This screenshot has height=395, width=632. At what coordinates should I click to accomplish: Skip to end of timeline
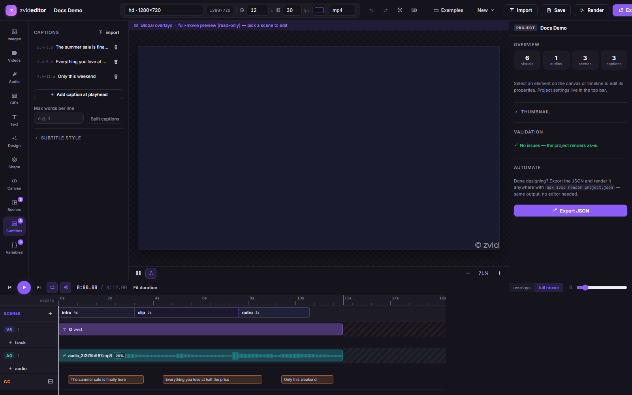coord(39,288)
